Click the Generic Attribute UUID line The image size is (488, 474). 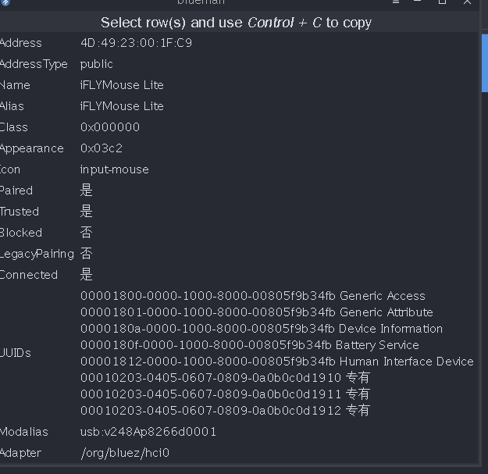257,312
